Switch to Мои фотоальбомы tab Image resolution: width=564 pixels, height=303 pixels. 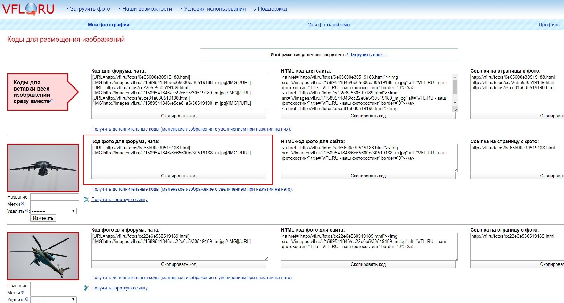click(329, 25)
